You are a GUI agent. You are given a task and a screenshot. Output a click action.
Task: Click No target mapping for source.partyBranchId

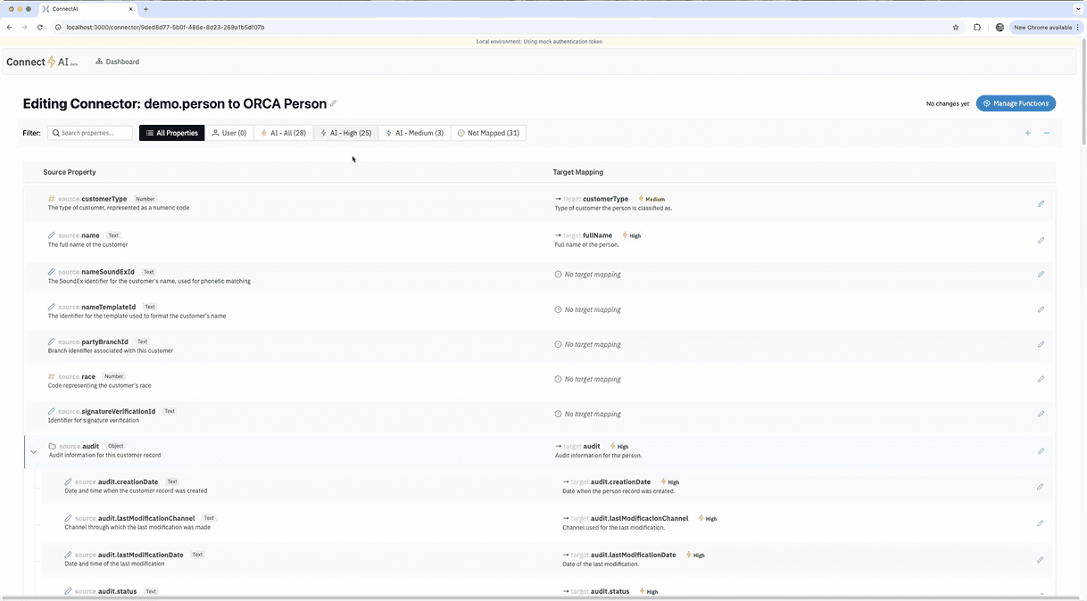593,344
